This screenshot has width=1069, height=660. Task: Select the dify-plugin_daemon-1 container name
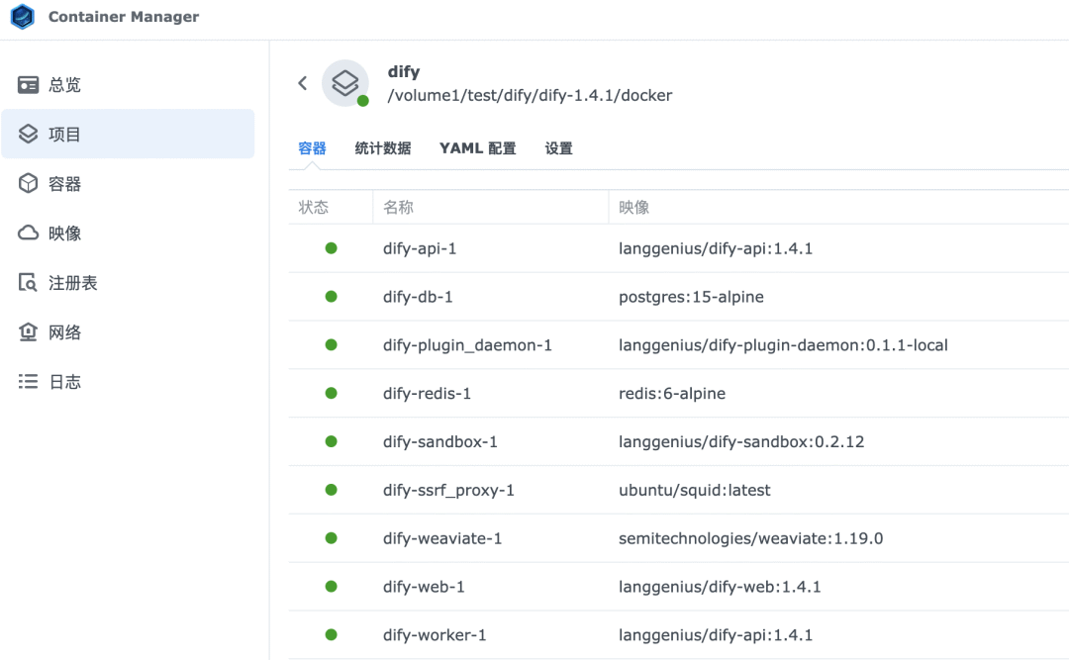[x=467, y=345]
